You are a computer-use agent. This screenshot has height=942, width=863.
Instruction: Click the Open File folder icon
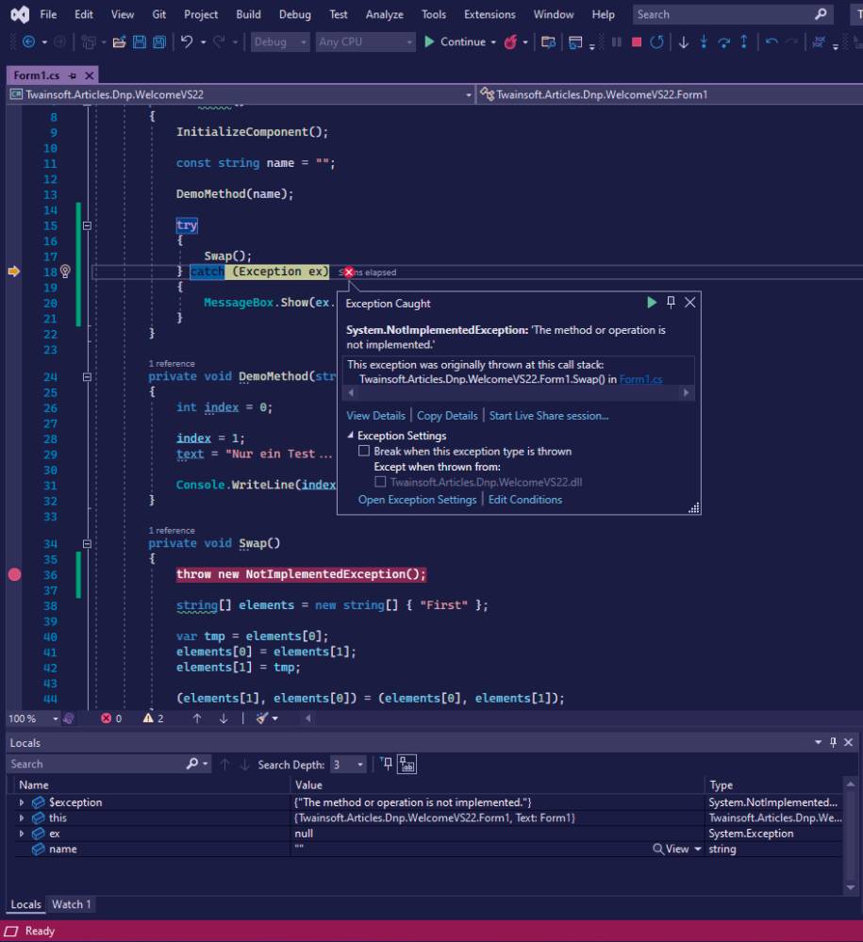coord(119,42)
